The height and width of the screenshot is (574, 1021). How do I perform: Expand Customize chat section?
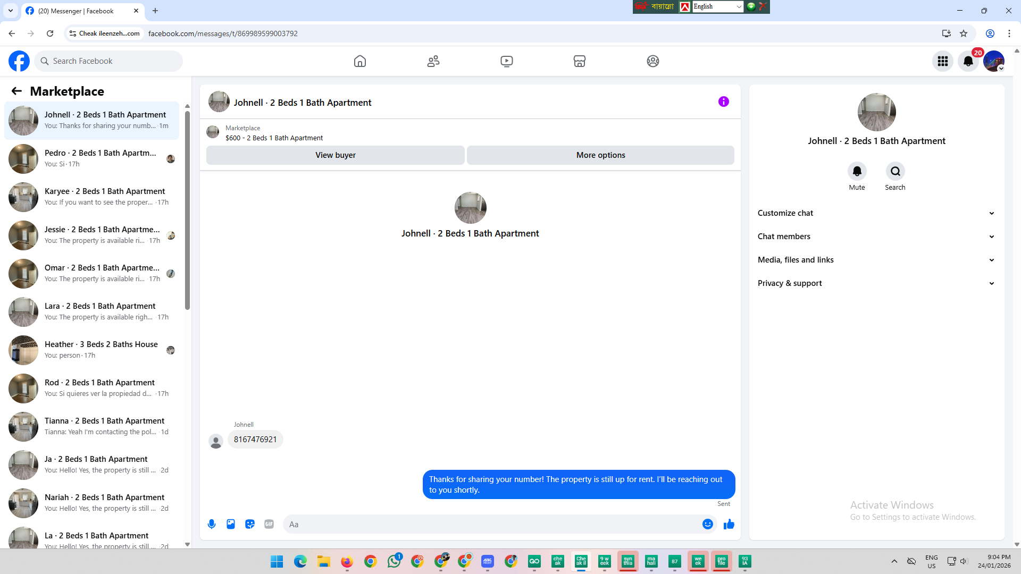coord(876,213)
